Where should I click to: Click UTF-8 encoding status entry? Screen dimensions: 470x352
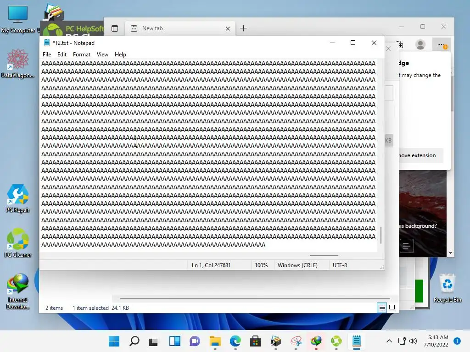(340, 265)
